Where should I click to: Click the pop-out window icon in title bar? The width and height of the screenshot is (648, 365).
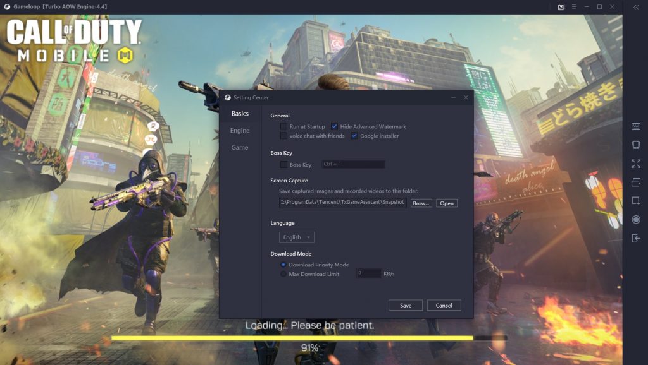[x=561, y=7]
